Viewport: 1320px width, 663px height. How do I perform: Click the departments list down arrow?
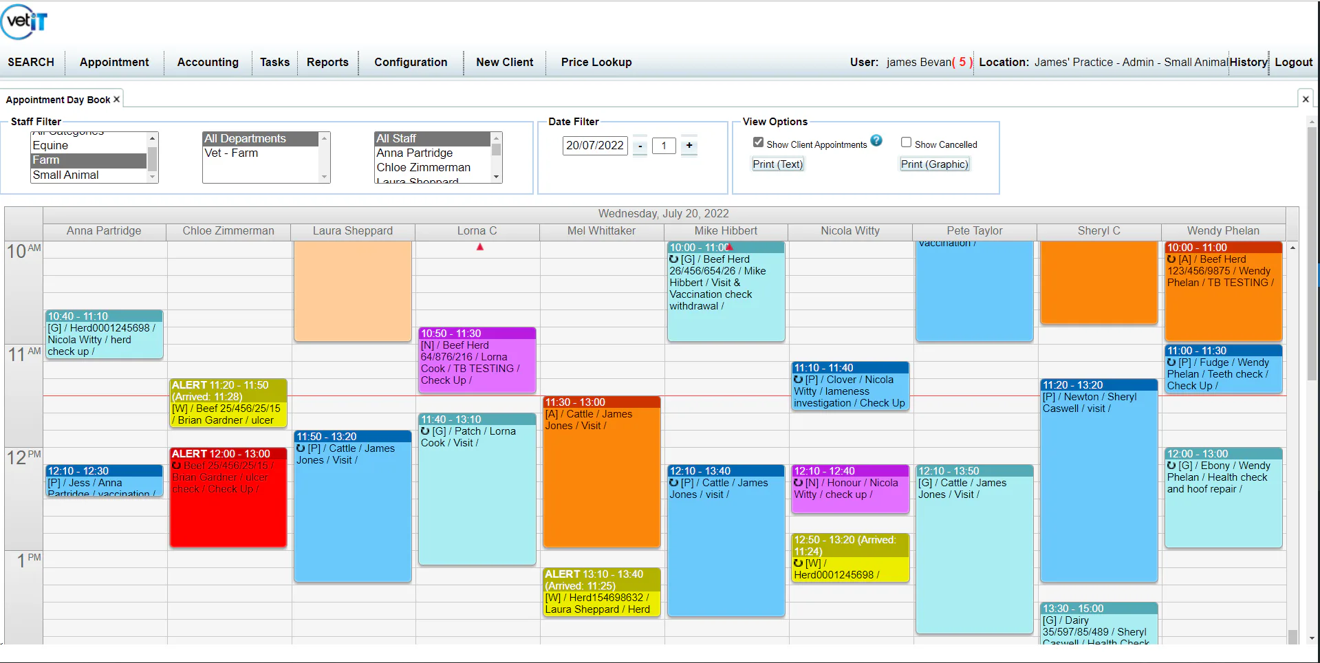pos(325,177)
